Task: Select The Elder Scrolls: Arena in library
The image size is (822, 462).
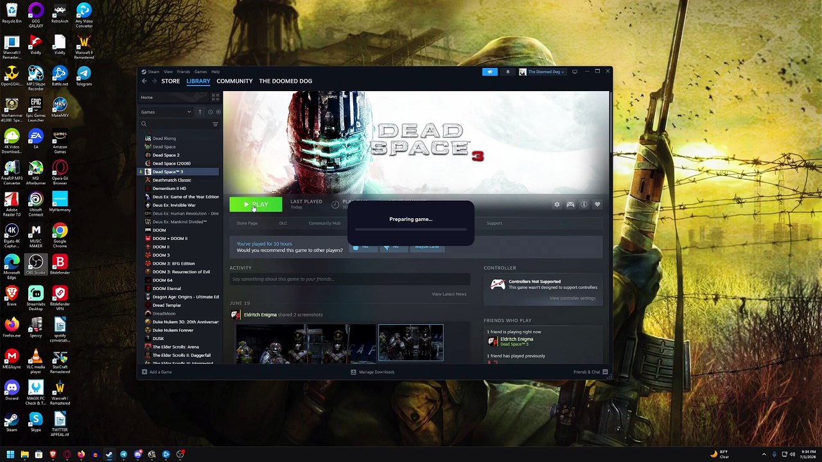Action: [175, 347]
